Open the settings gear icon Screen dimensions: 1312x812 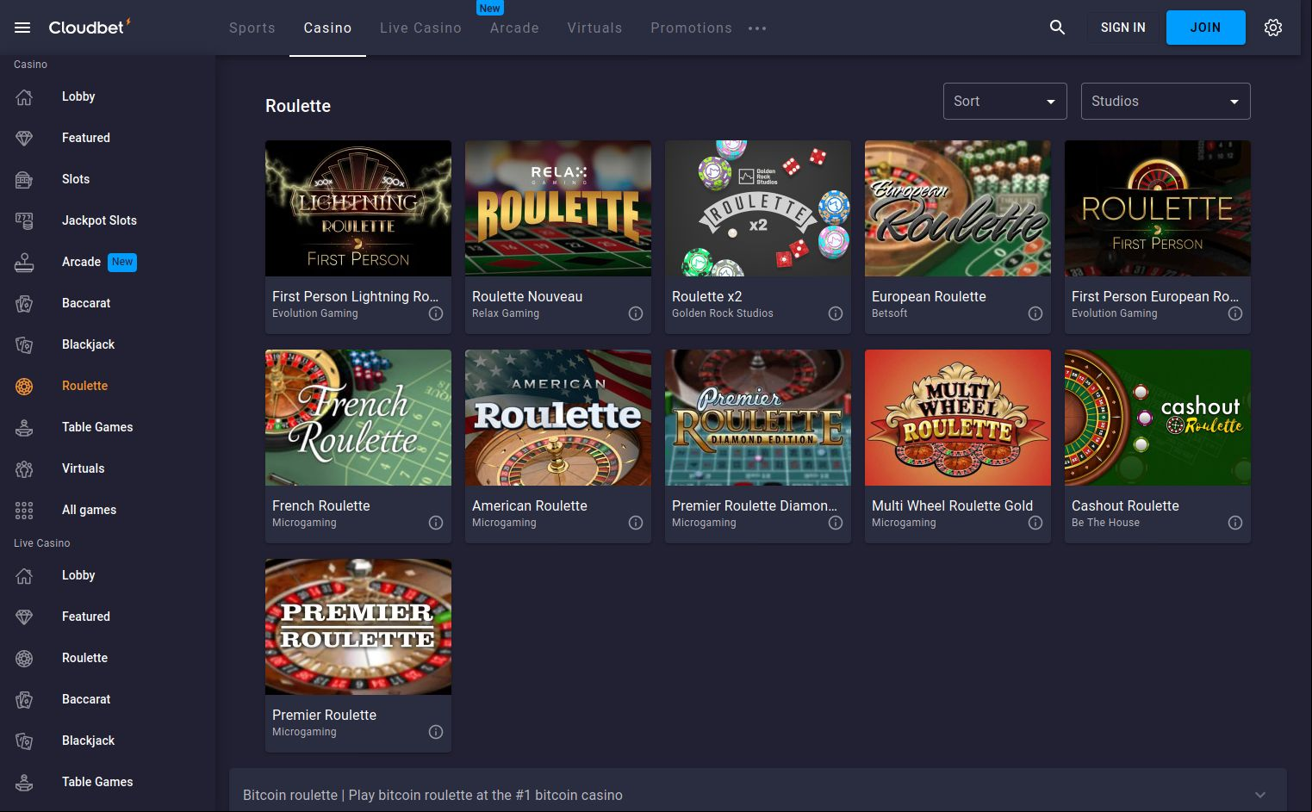click(1272, 28)
